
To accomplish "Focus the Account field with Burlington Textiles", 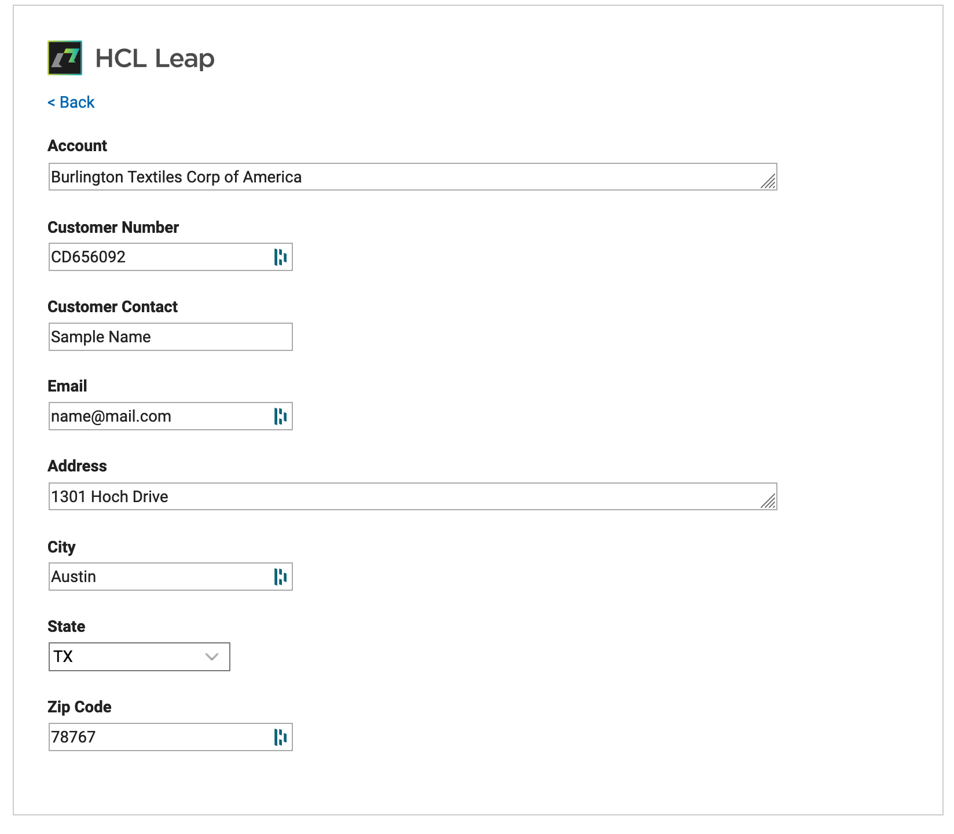I will pyautogui.click(x=413, y=177).
